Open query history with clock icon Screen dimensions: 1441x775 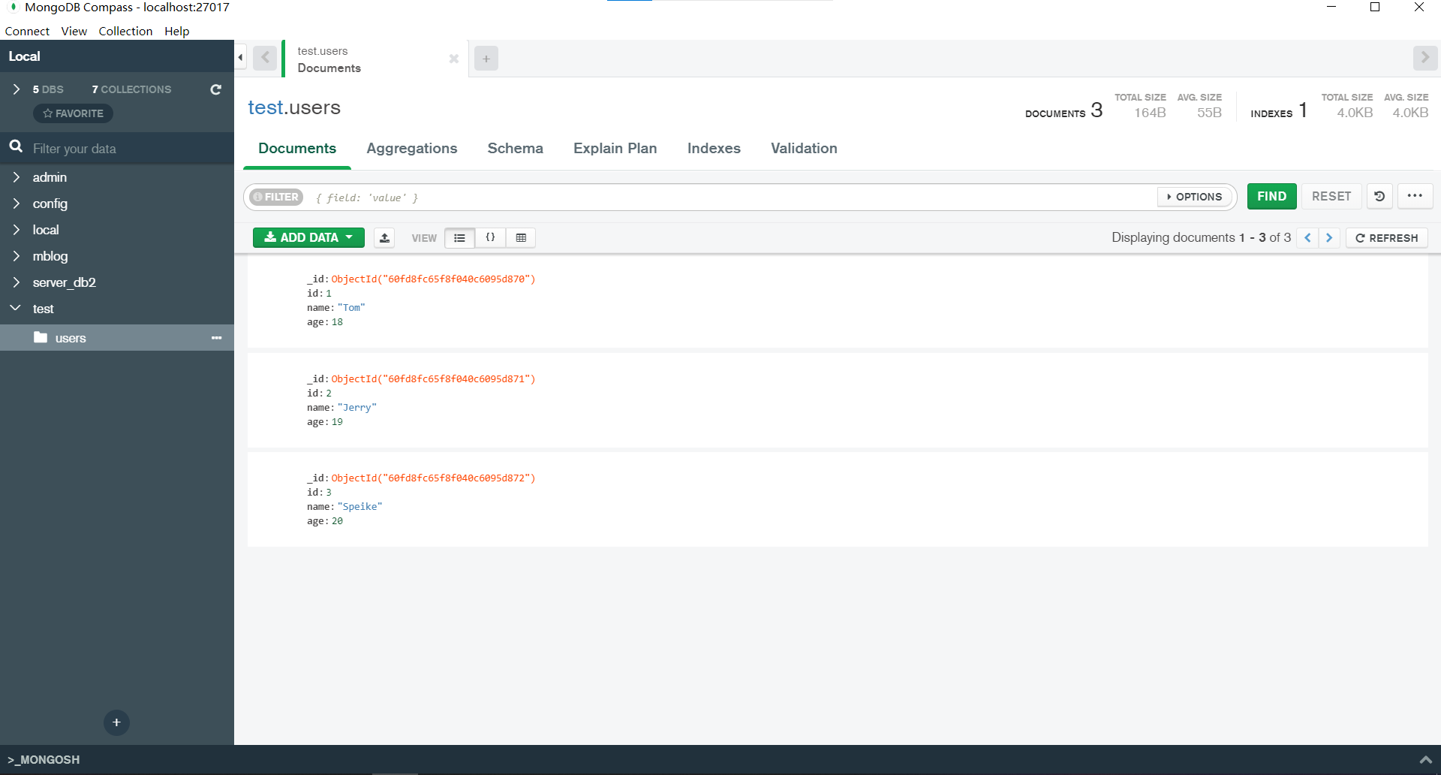[1379, 196]
